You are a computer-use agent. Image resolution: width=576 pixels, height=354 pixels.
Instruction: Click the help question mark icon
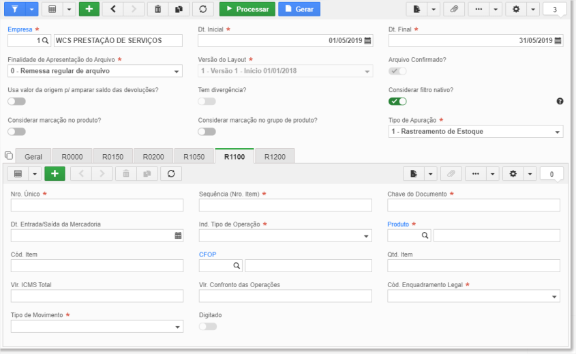coord(560,101)
